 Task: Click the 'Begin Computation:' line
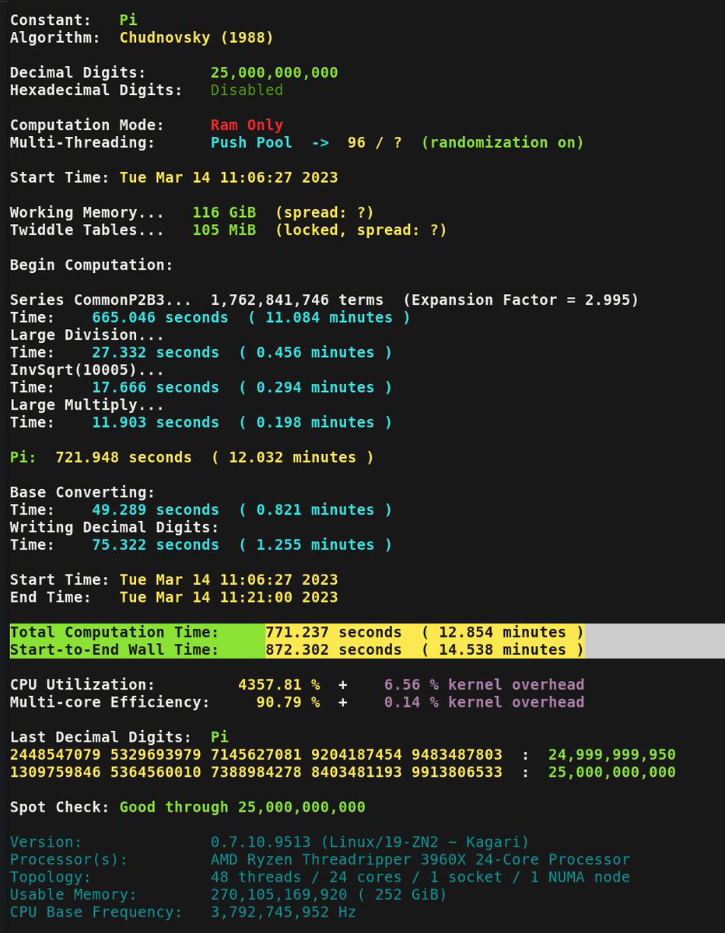tap(91, 264)
